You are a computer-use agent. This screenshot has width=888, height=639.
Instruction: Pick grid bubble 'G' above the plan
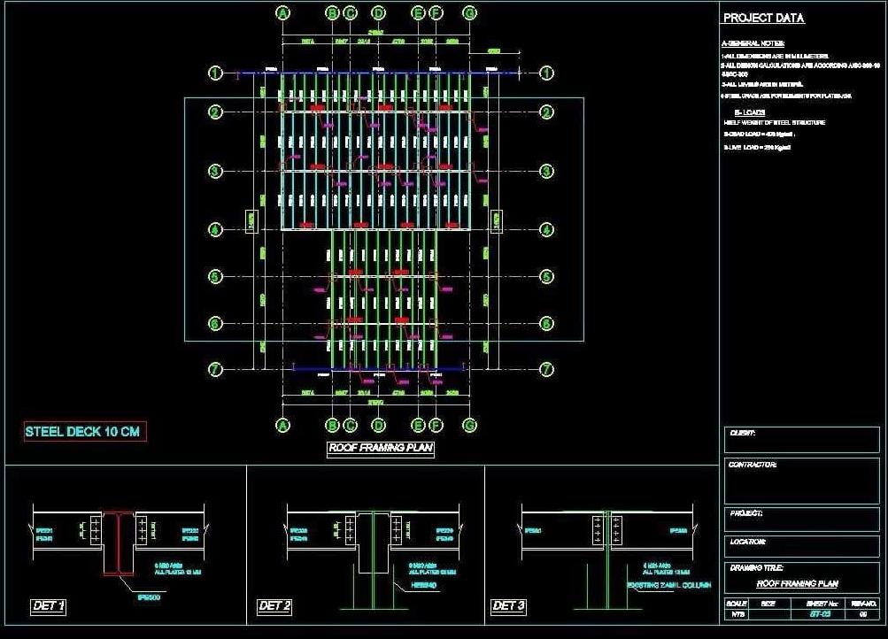point(469,13)
